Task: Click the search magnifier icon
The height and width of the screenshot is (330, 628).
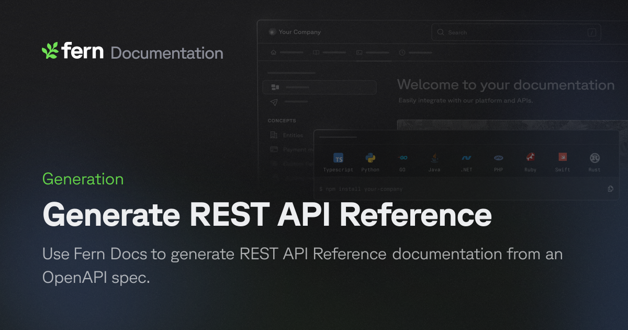Action: tap(441, 32)
